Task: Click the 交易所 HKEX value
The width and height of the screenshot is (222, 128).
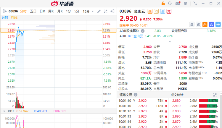Action: [x=183, y=89]
